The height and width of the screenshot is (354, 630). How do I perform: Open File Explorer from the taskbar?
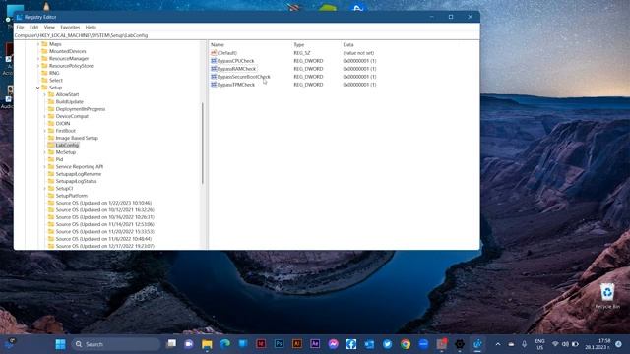[x=207, y=344]
